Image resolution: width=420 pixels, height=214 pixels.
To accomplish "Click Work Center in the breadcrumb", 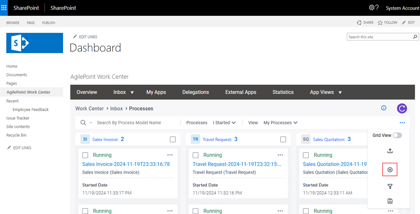I will pos(90,108).
